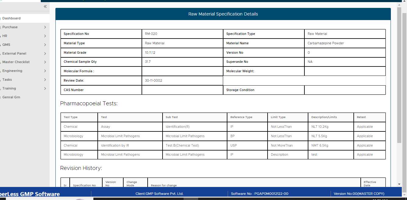Expand the External Panel chevron
The width and height of the screenshot is (407, 200).
coord(45,54)
